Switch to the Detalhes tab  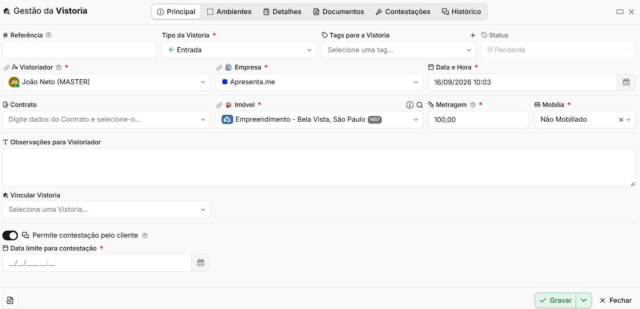pos(282,12)
